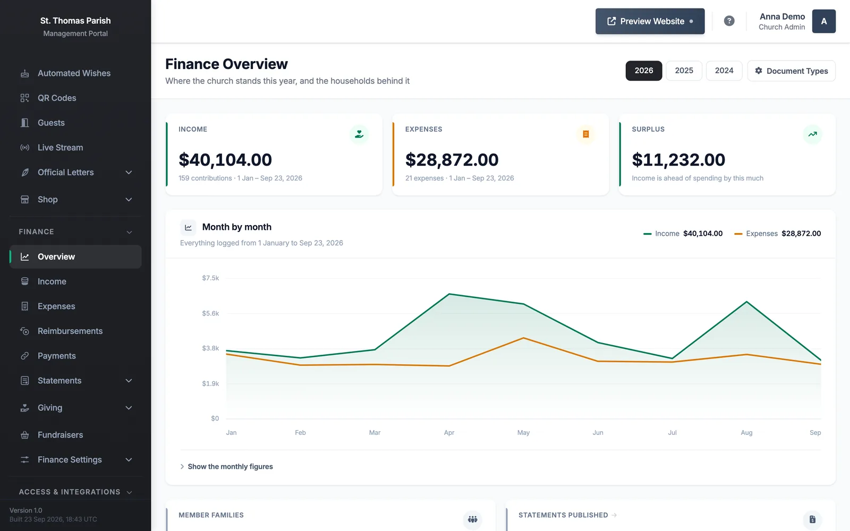Screen dimensions: 850x531
Task: Follow the STATEMENTS PUBLISHED link
Action: point(567,515)
